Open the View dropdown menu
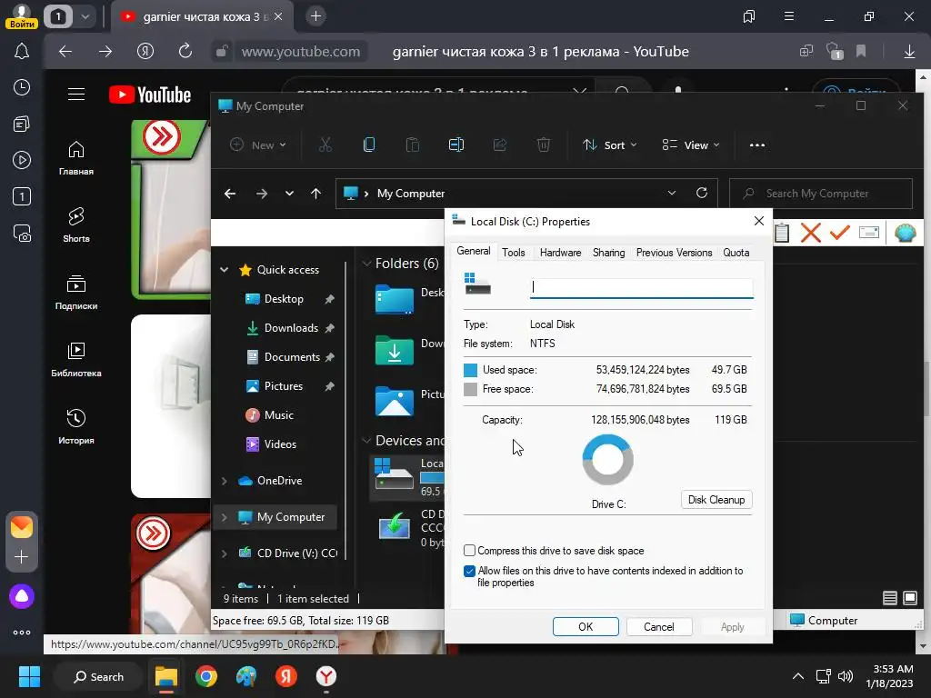Screen dimensions: 931x698 691,145
